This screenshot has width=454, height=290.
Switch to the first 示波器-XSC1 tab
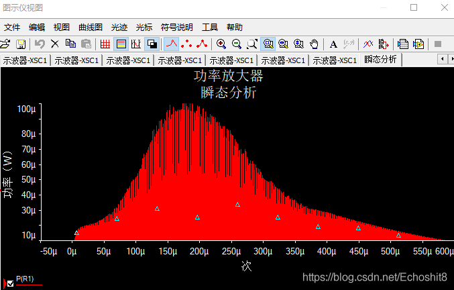click(25, 60)
